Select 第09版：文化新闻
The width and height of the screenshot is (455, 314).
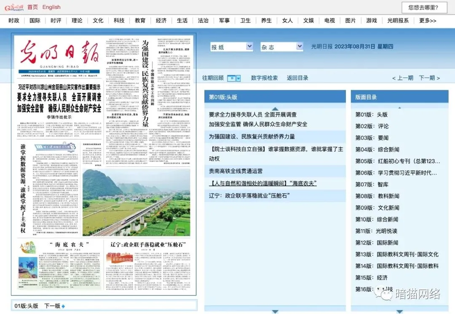[377, 207]
